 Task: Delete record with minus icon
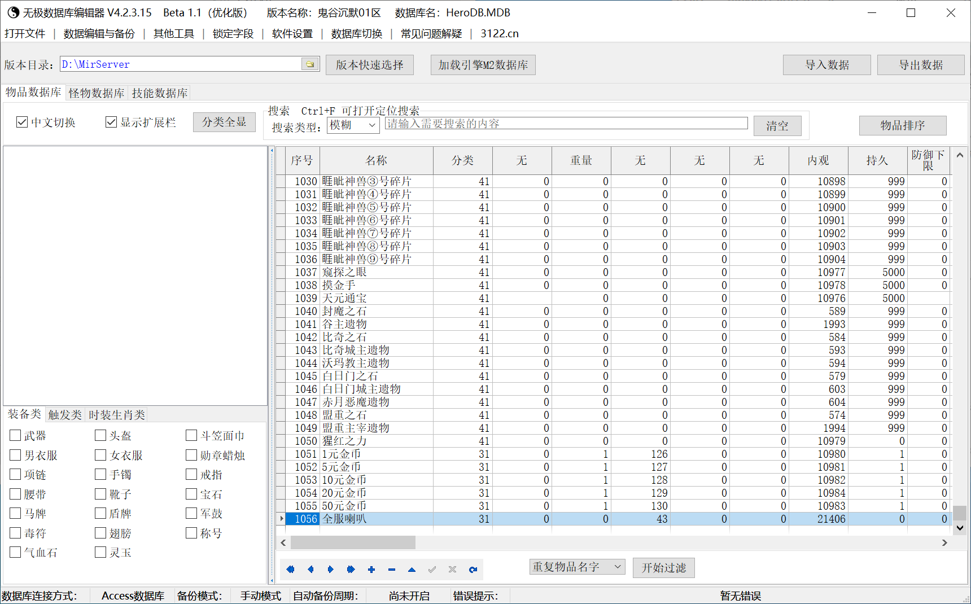point(392,569)
